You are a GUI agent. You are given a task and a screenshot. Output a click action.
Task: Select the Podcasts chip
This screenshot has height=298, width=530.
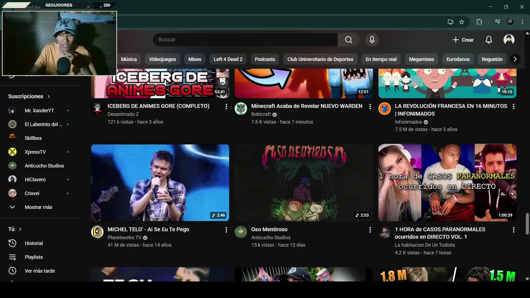coord(265,59)
